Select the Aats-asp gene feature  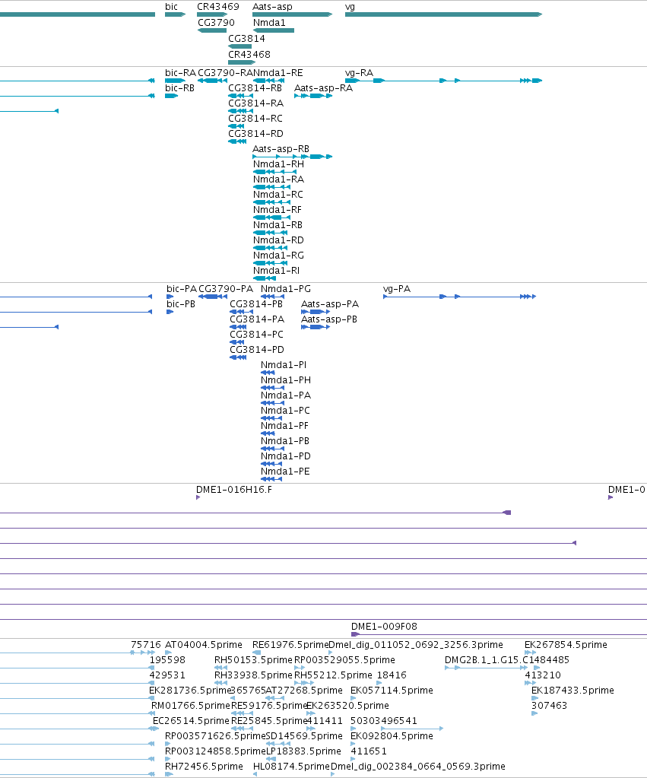pyautogui.click(x=292, y=14)
